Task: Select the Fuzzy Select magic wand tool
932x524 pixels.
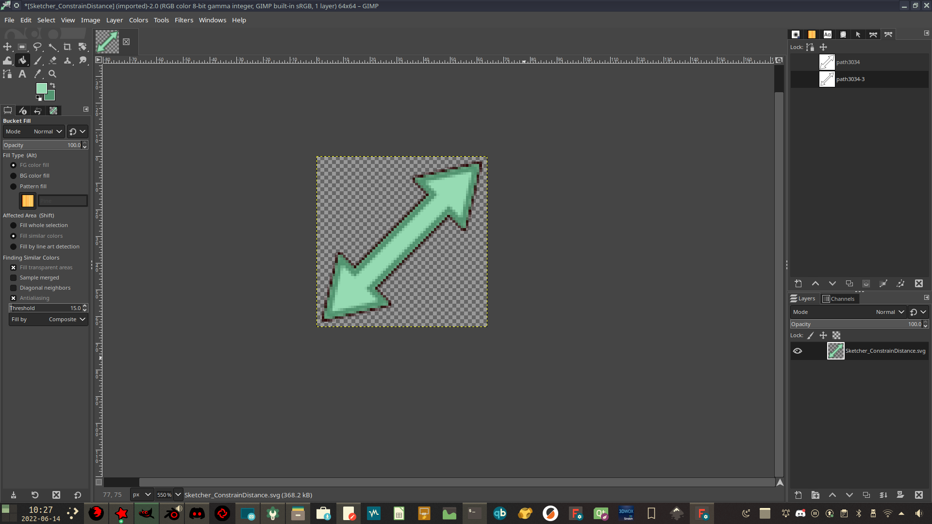Action: [52, 47]
